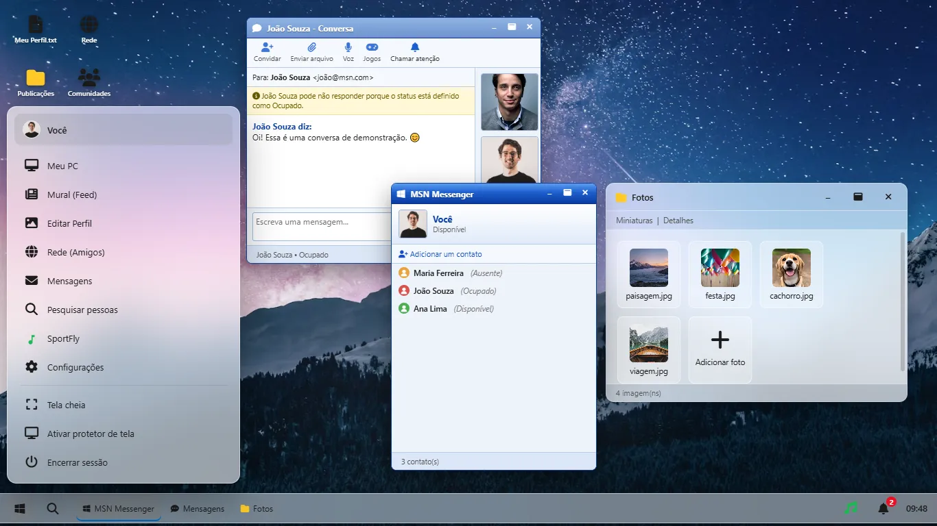
Task: Click the taskbar search magnifier icon
Action: (53, 509)
